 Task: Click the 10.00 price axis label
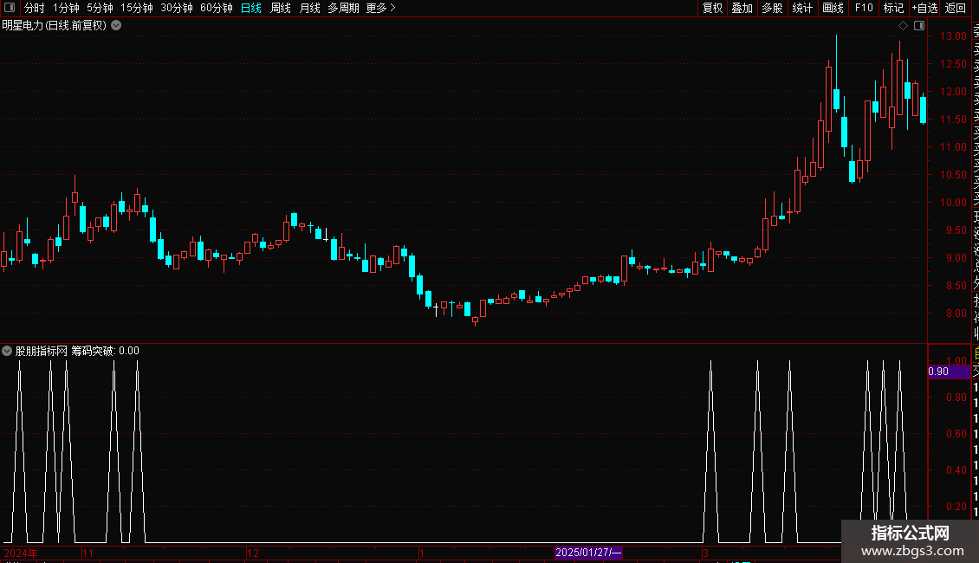[953, 202]
